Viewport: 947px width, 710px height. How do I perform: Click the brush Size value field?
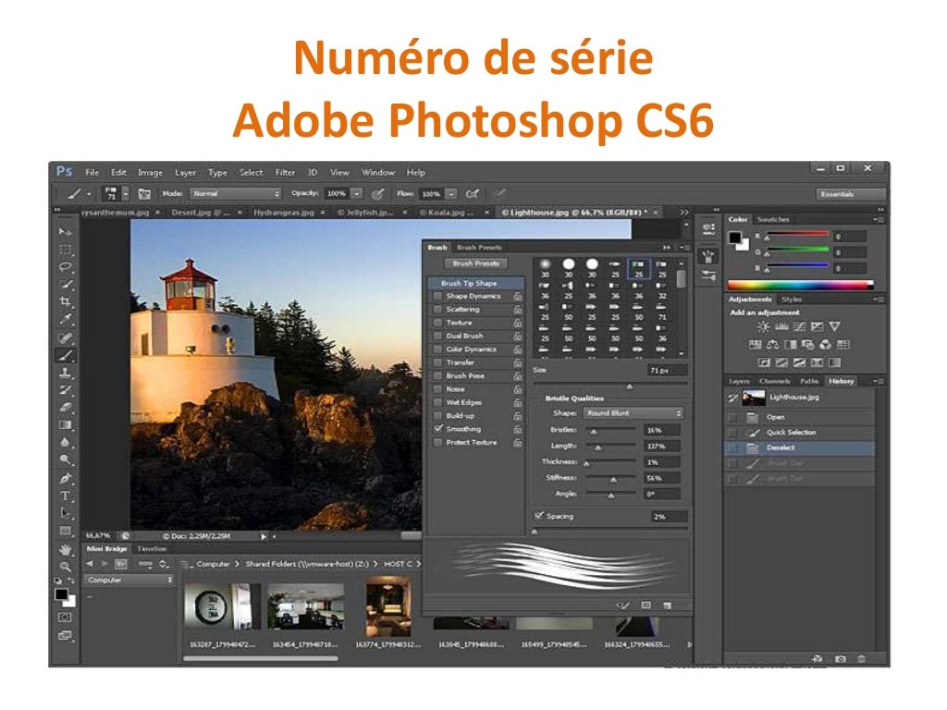pos(668,371)
